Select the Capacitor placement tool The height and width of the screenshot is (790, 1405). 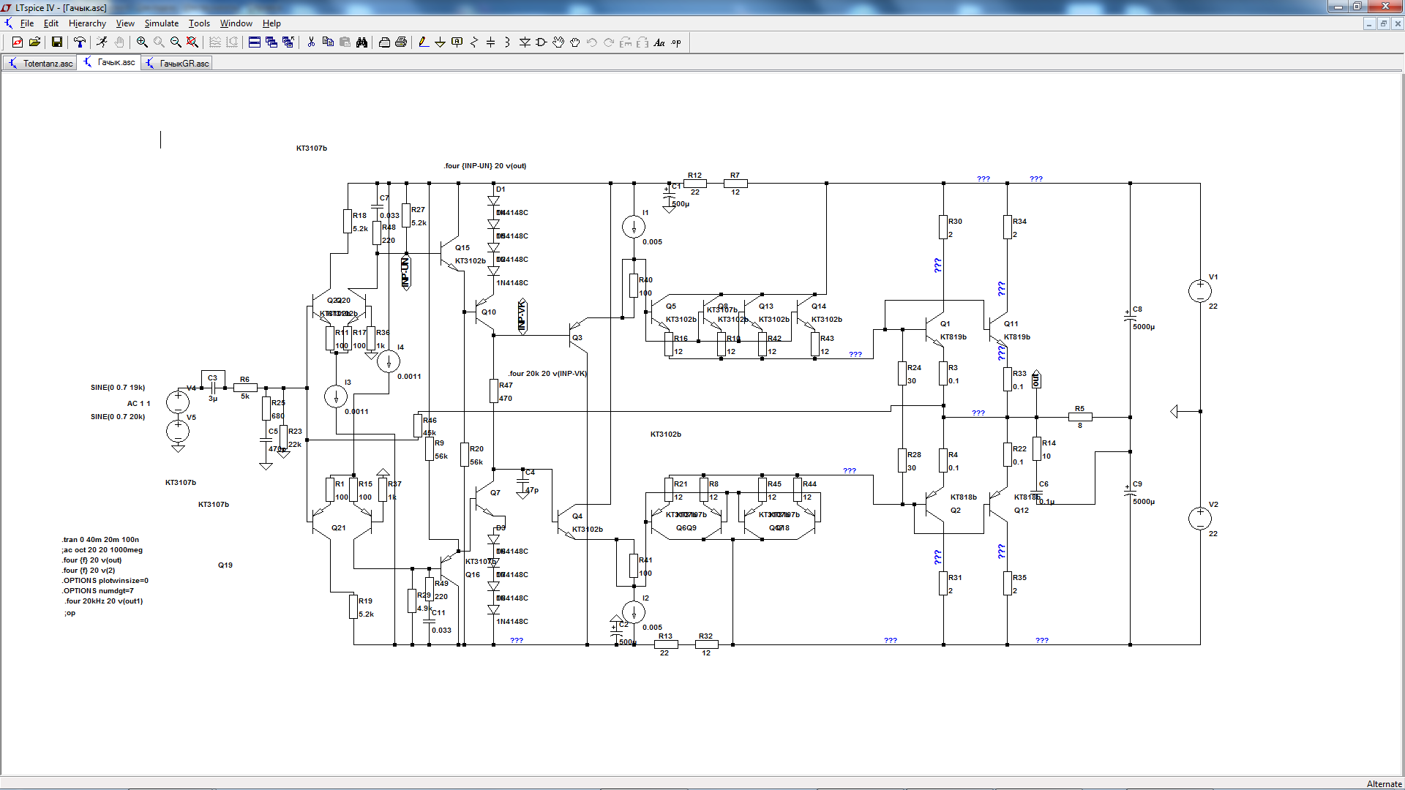490,42
